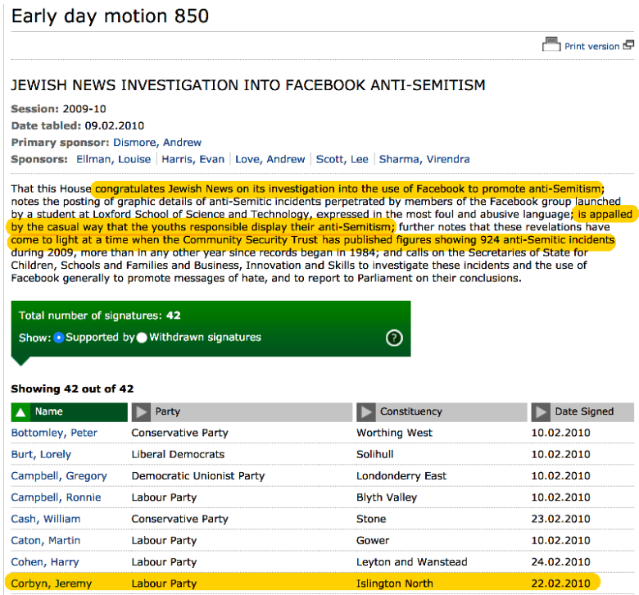Click the Date tabled 09.02.2010 text
This screenshot has height=595, width=639.
78,125
